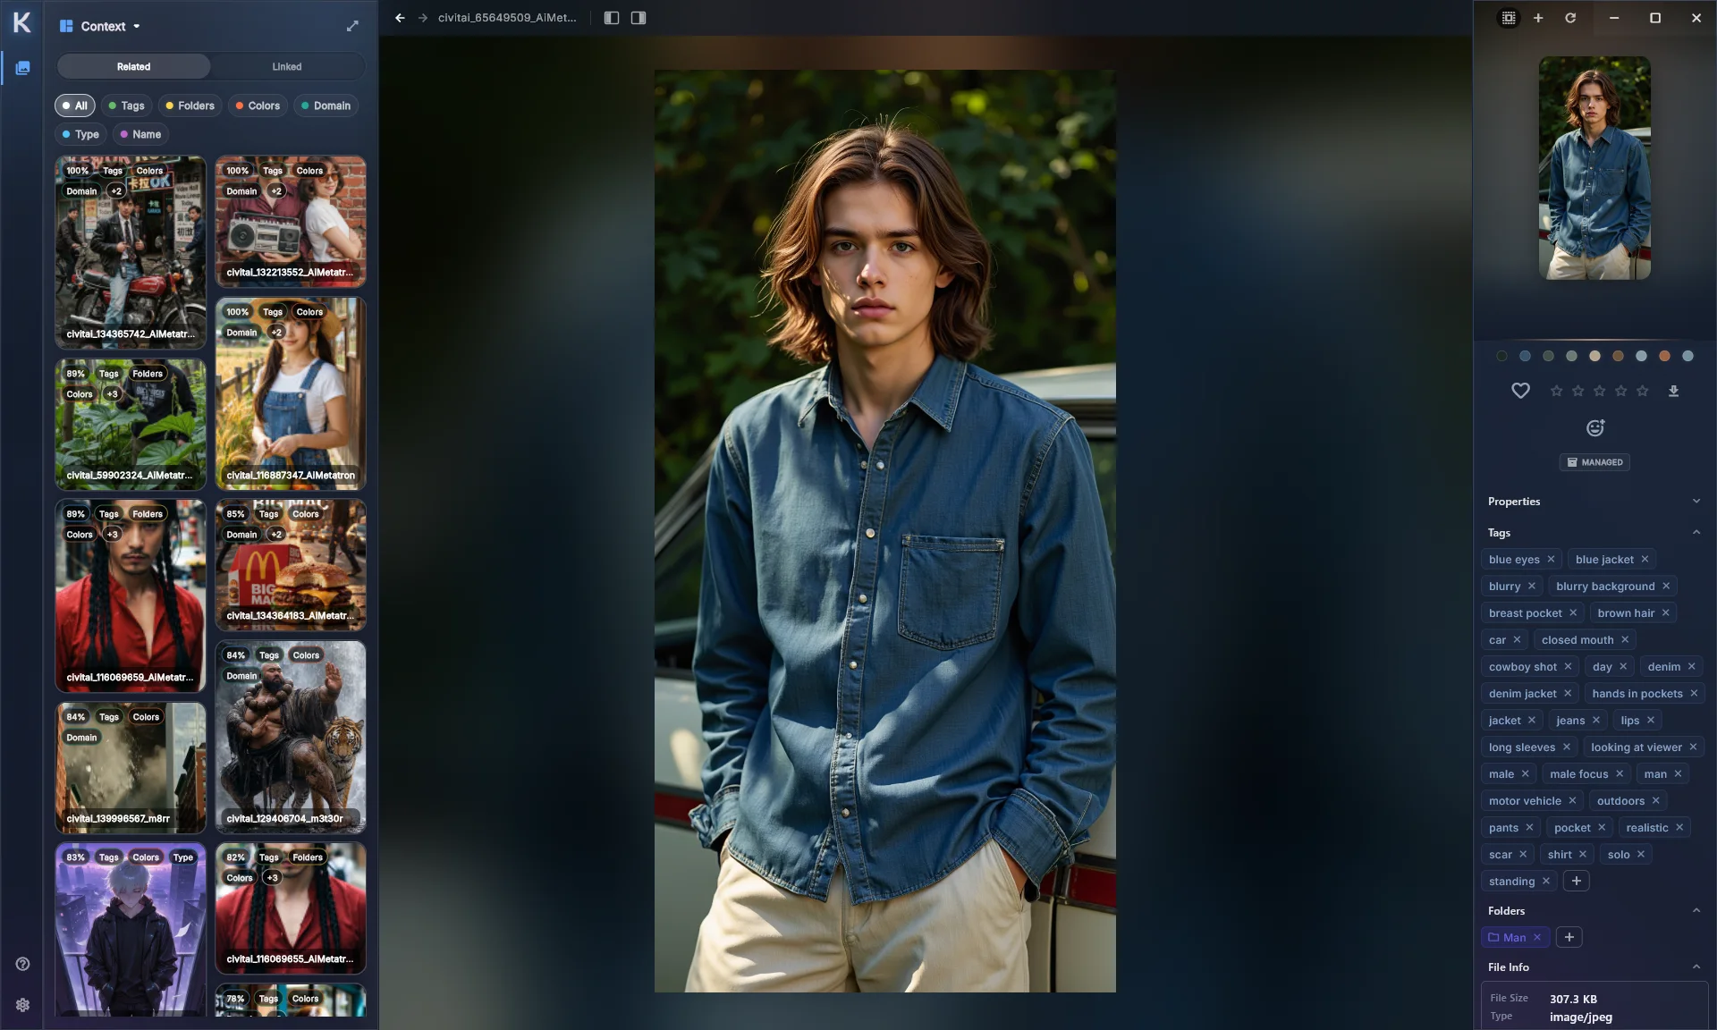Click the MANAGED badge button
The image size is (1717, 1030).
coord(1594,462)
